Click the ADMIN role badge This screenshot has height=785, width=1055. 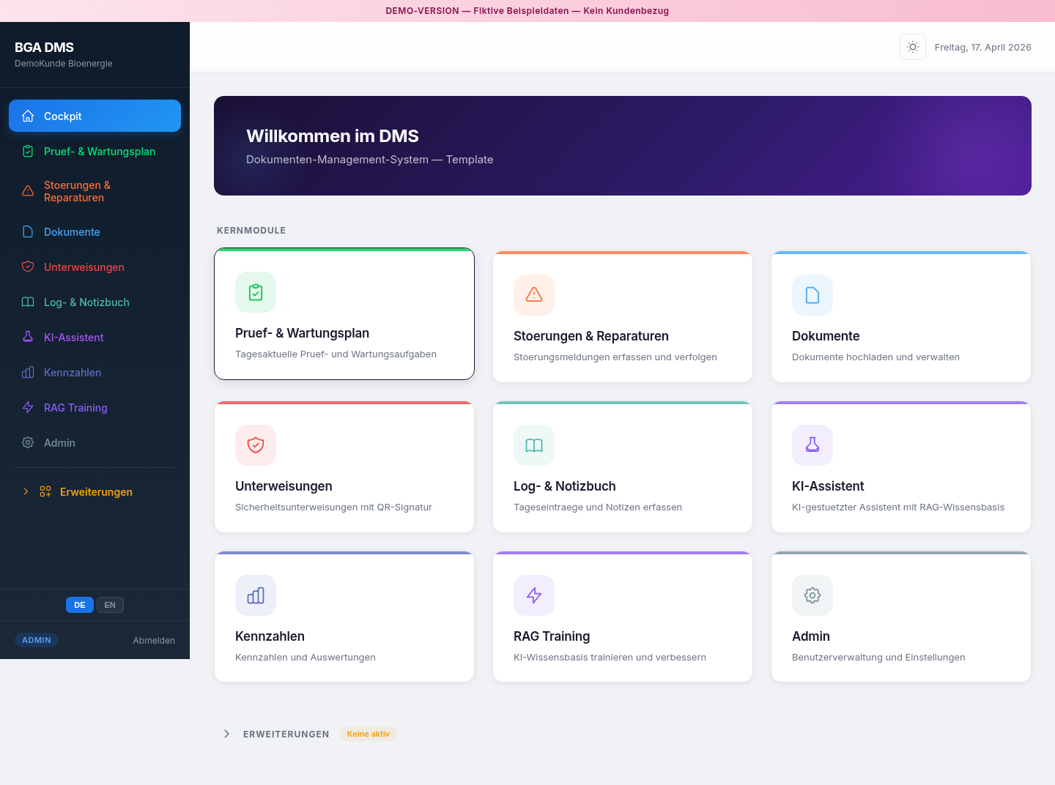point(37,640)
